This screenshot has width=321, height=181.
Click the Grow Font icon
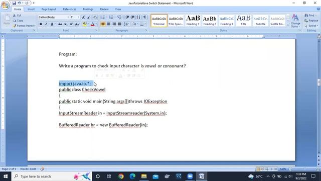(83, 17)
